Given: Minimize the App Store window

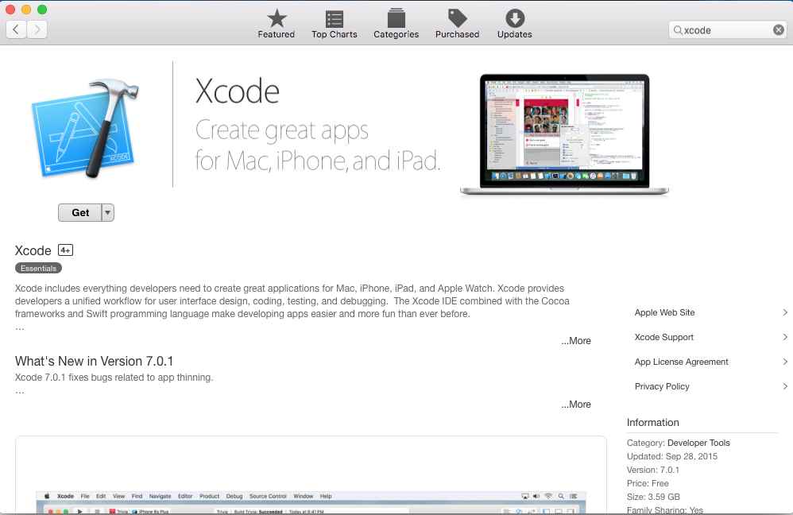Looking at the screenshot, I should [26, 9].
